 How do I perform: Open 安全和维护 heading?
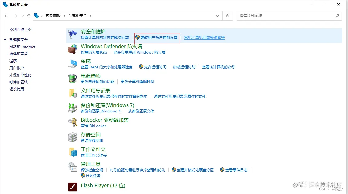point(93,32)
